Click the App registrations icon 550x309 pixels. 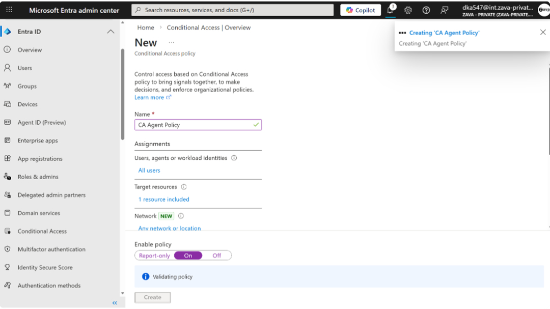pyautogui.click(x=7, y=158)
